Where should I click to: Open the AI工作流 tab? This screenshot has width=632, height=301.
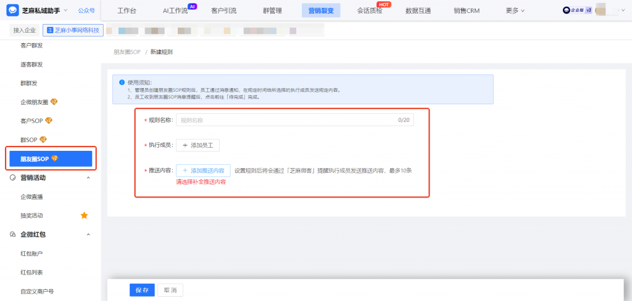(175, 11)
